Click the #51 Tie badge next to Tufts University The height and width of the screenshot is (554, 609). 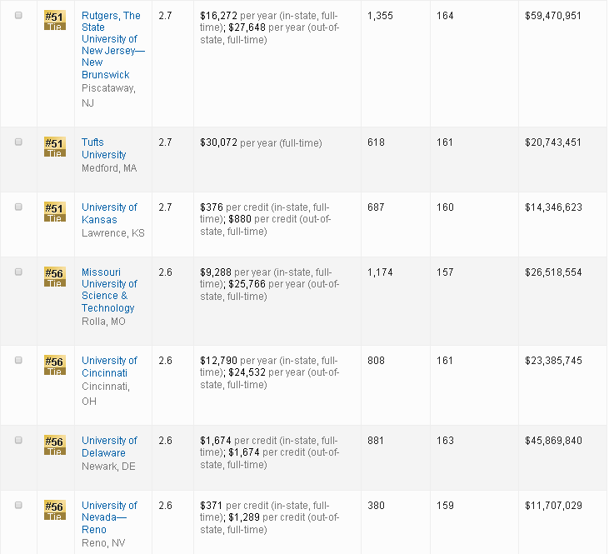pos(54,147)
